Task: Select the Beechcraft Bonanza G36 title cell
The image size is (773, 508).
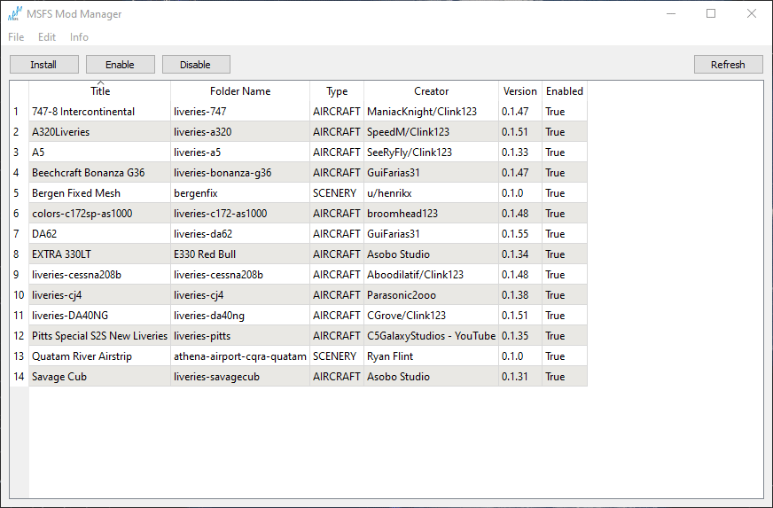Action: 100,173
